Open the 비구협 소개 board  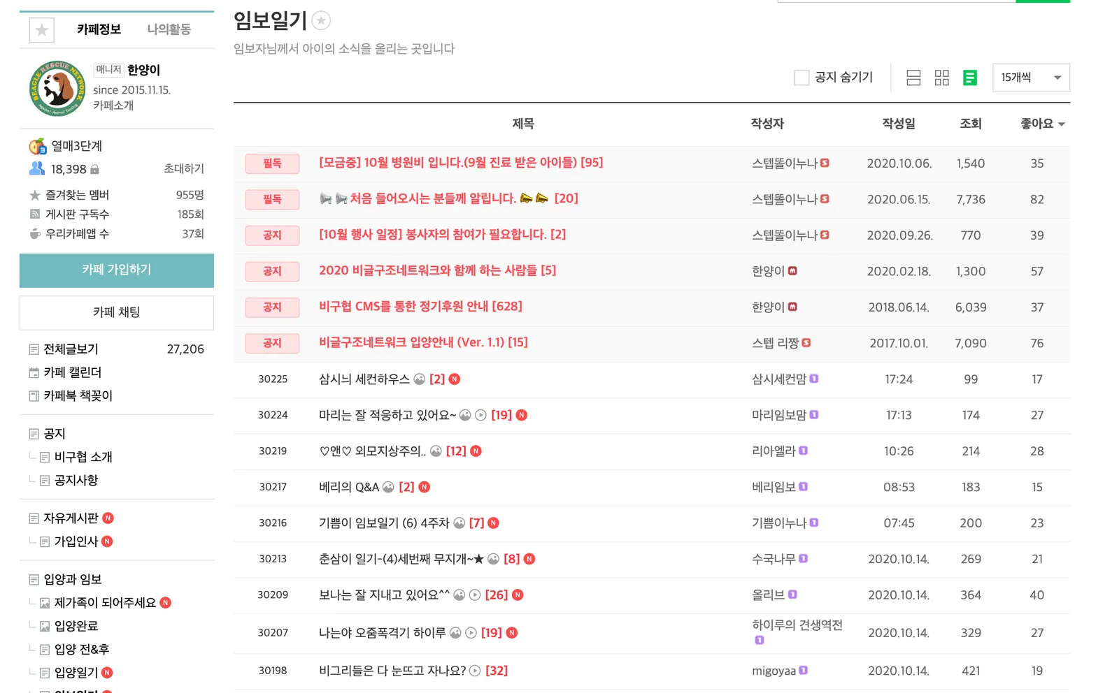(x=83, y=457)
